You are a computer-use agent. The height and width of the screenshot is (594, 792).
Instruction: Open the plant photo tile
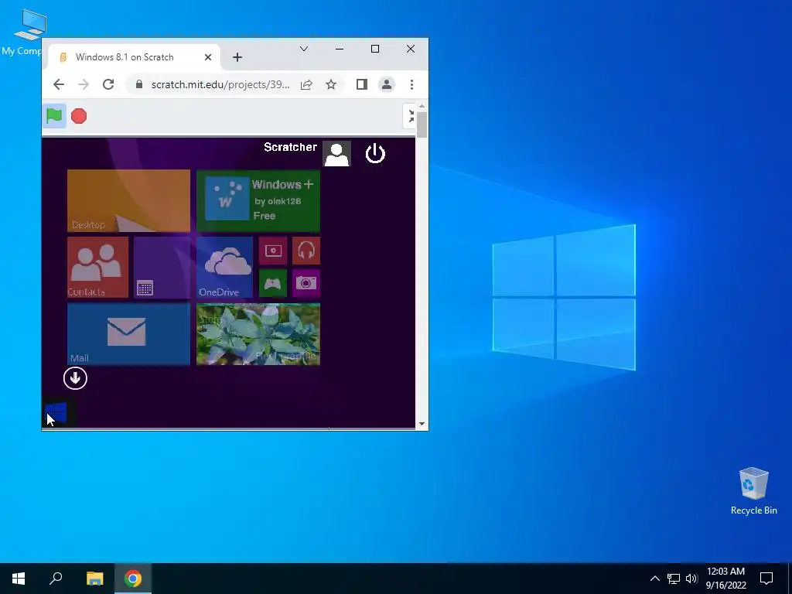click(258, 334)
